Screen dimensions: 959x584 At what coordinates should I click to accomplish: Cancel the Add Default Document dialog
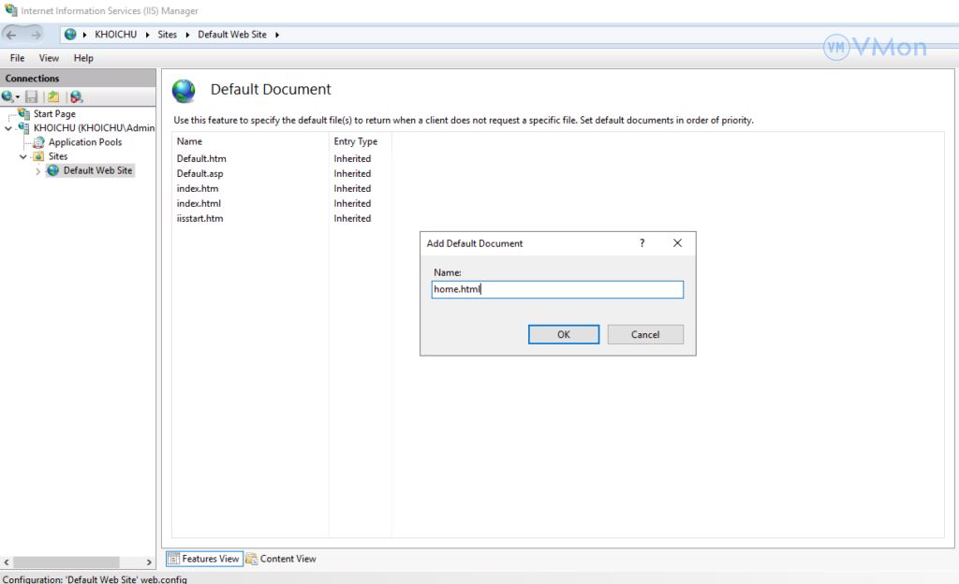pos(645,334)
